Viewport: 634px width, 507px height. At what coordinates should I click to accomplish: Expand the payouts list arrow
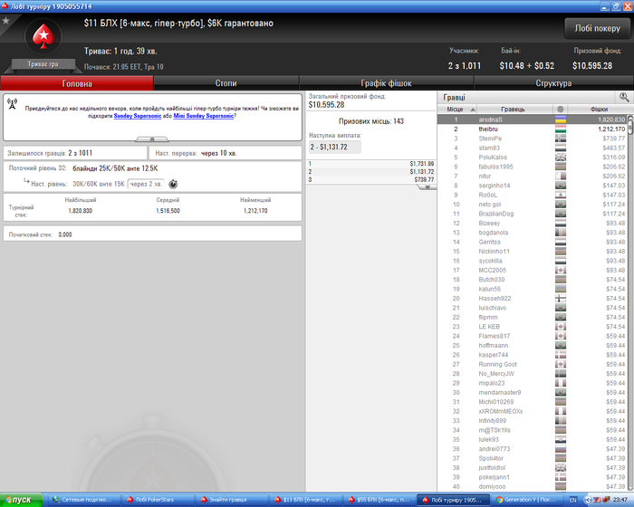(x=427, y=187)
